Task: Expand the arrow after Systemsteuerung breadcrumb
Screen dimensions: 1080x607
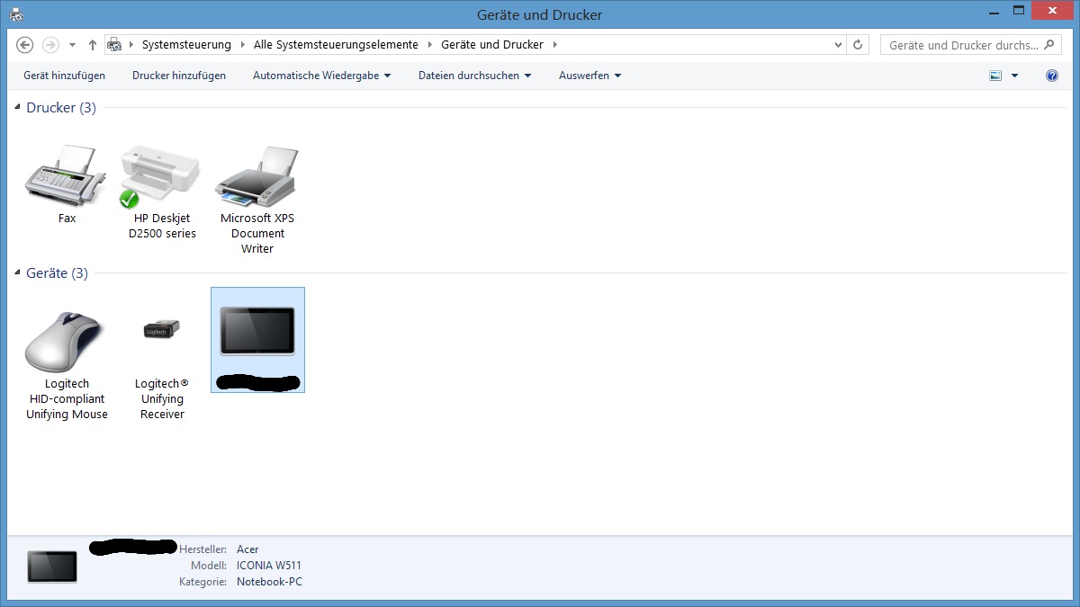Action: (243, 45)
